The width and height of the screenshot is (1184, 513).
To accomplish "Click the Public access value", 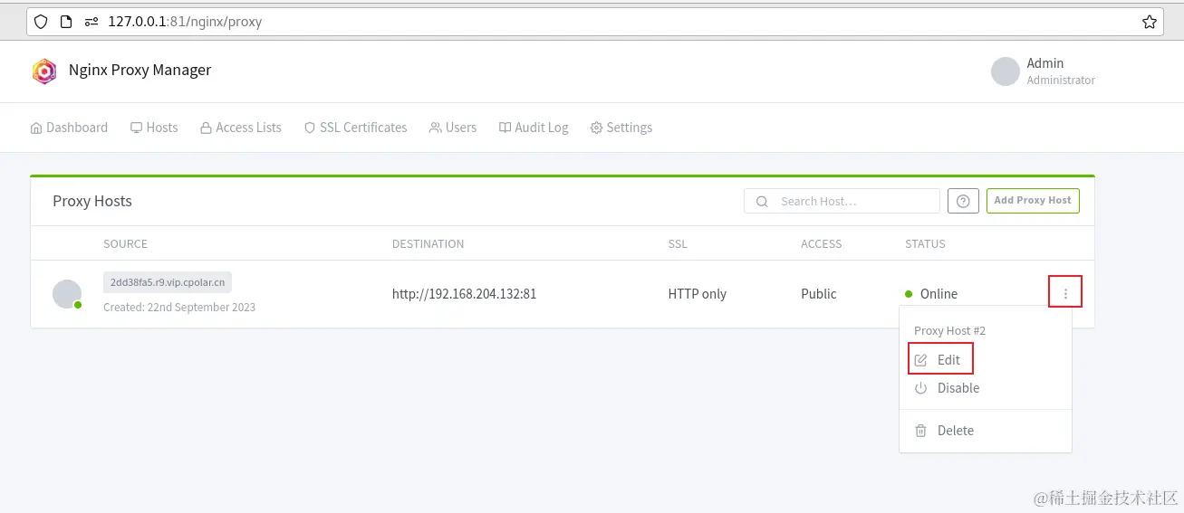I will pyautogui.click(x=819, y=294).
